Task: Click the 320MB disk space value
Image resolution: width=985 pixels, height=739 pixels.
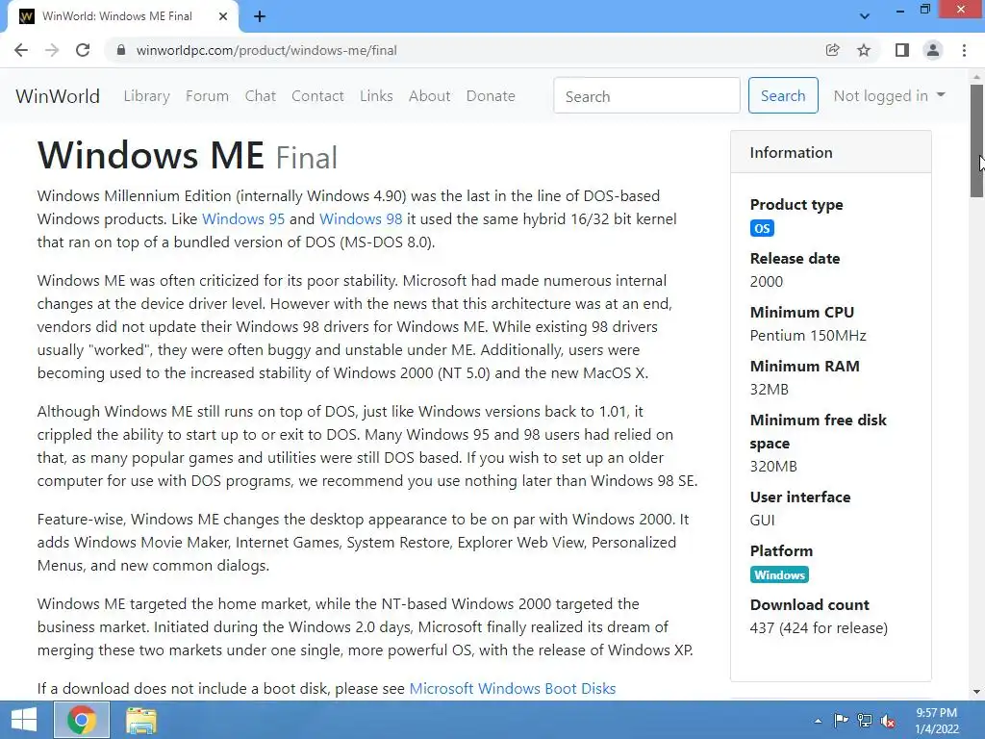Action: click(773, 467)
